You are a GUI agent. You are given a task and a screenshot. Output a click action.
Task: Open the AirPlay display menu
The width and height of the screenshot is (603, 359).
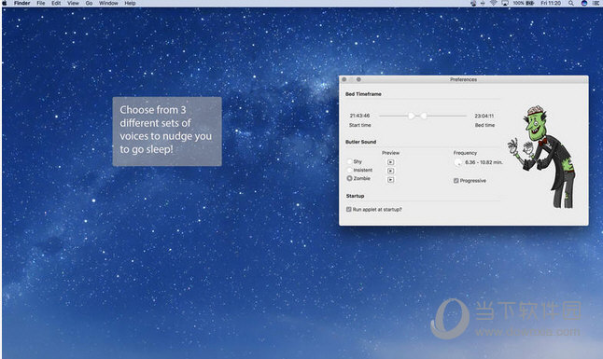(505, 3)
